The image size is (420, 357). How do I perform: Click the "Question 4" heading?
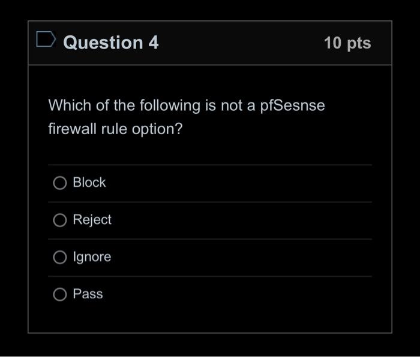110,43
